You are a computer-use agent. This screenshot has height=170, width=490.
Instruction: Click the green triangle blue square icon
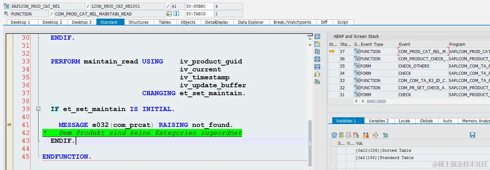pyautogui.click(x=385, y=135)
